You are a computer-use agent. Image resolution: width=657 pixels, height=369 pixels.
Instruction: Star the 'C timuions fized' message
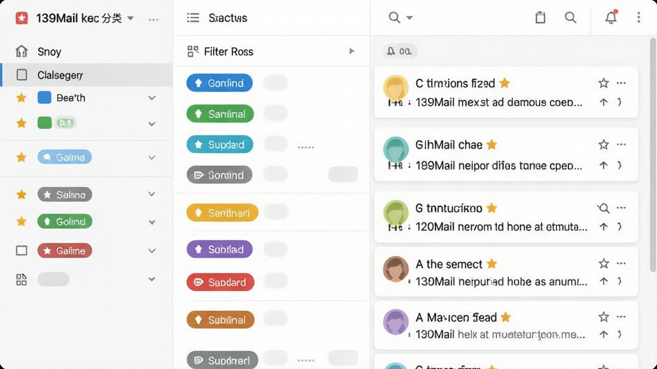click(603, 83)
